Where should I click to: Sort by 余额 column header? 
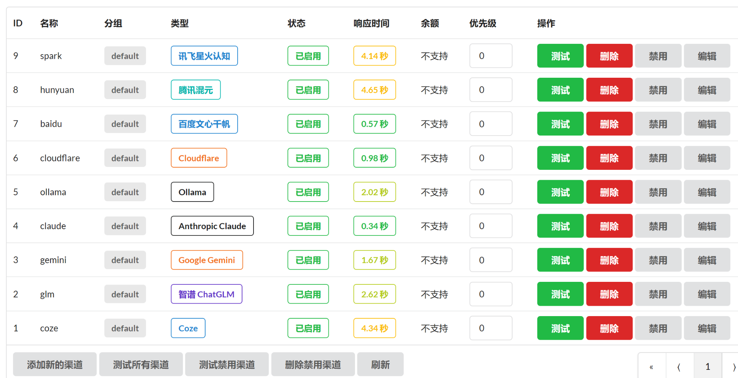(x=430, y=23)
